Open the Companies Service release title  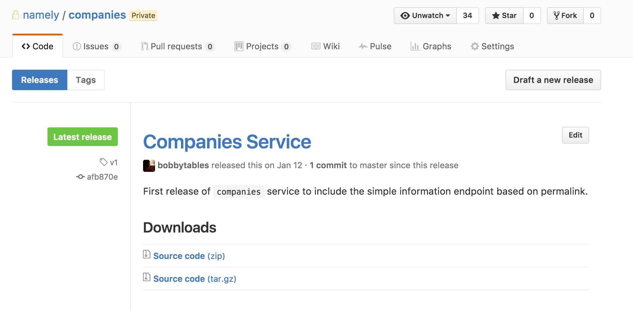point(227,142)
